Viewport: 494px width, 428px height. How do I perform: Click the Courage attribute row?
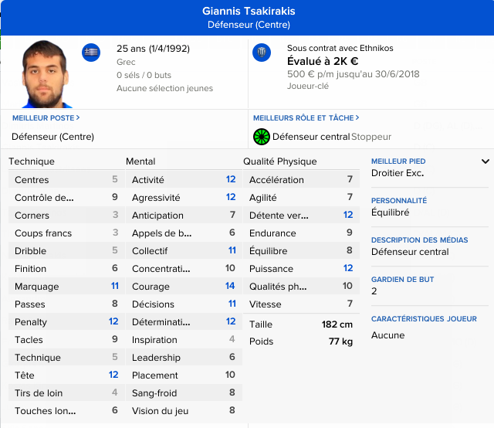point(183,287)
